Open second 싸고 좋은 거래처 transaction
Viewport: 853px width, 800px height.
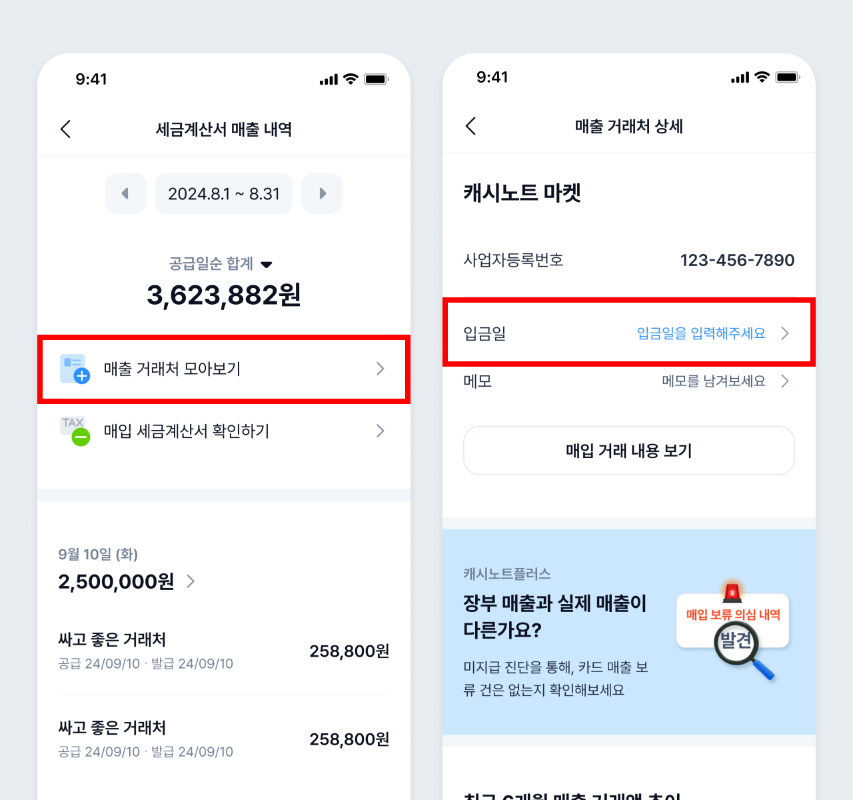(224, 739)
